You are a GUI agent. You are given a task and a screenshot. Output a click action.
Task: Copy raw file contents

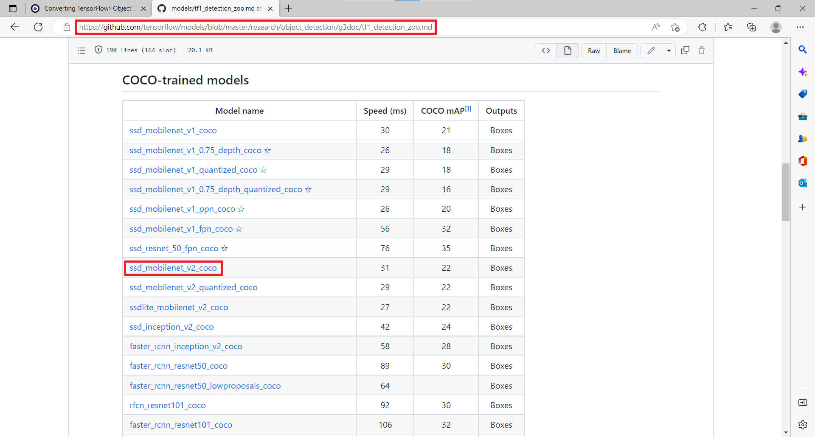coord(685,50)
